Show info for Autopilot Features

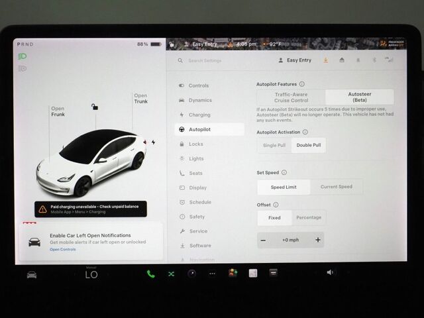[302, 84]
